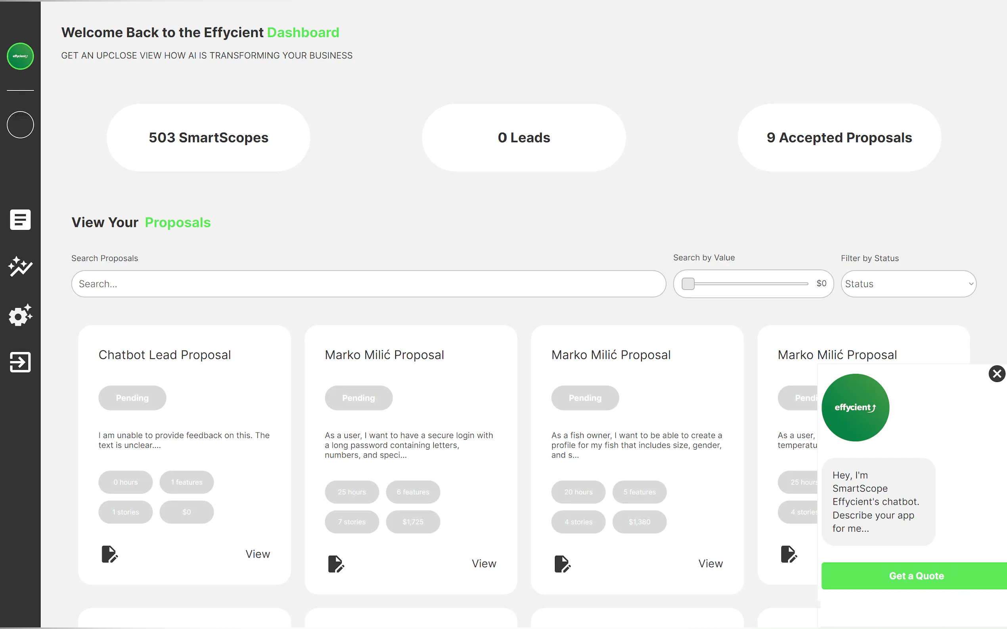This screenshot has width=1007, height=629.
Task: View the secure login Marko Milić Proposal
Action: pos(484,564)
